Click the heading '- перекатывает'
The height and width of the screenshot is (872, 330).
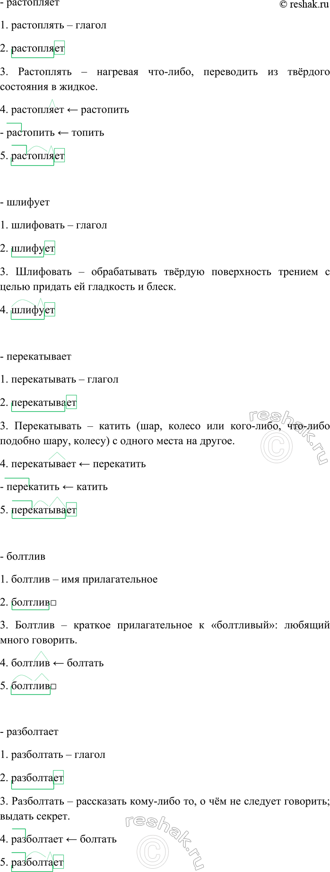[35, 357]
